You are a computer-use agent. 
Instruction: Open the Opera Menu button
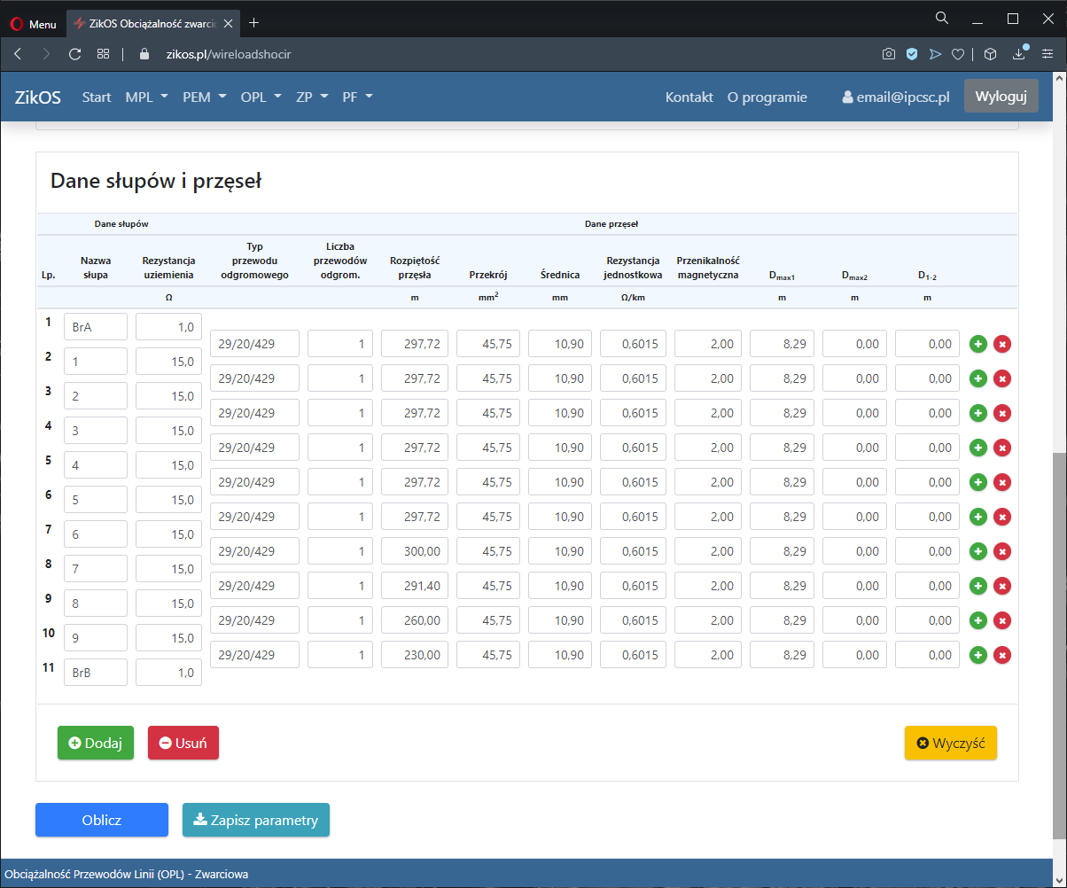33,24
